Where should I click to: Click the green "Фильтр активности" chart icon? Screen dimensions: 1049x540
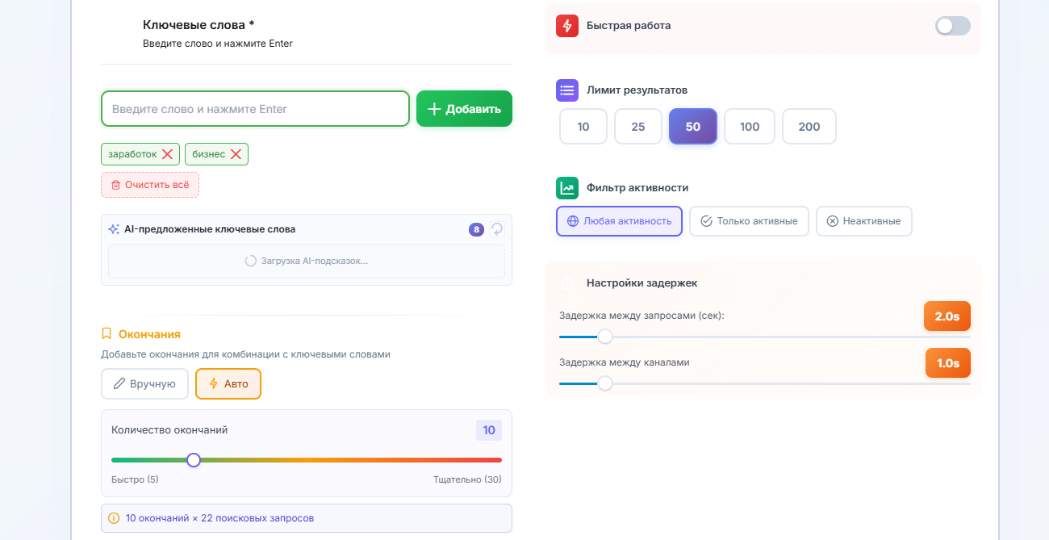567,188
